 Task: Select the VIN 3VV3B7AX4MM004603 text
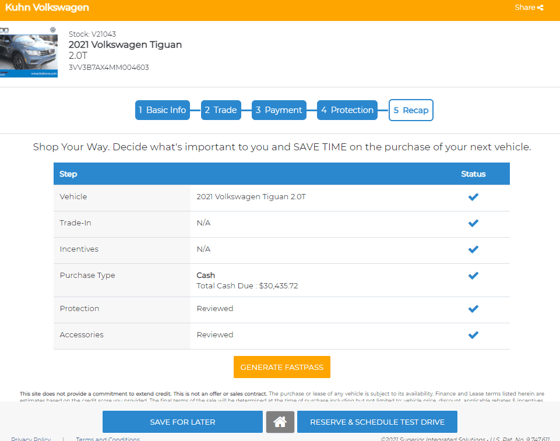coord(108,68)
